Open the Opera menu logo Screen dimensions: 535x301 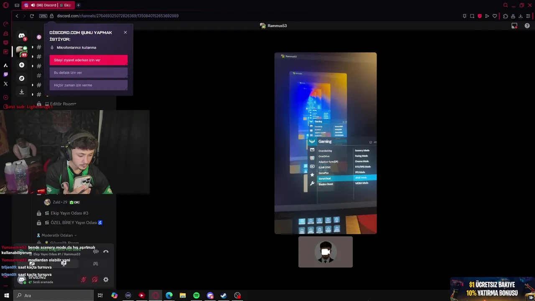[x=5, y=5]
